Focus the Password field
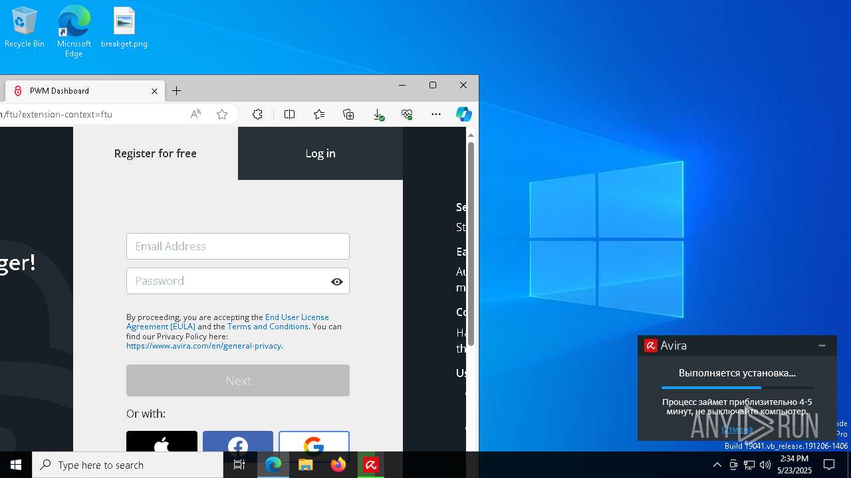Viewport: 851px width, 478px height. (238, 281)
